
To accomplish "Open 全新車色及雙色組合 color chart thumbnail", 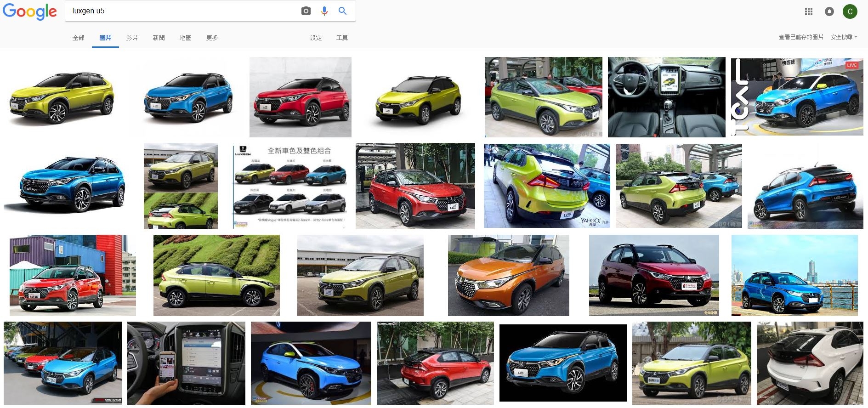I will [x=289, y=186].
